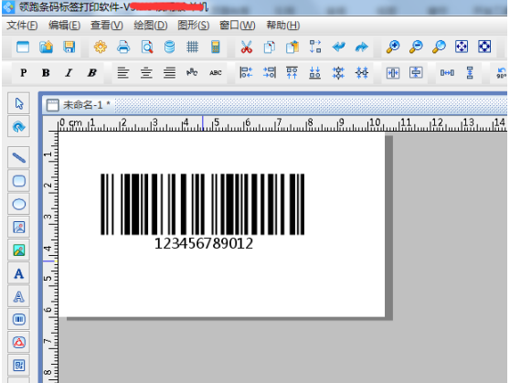Select the solid A text tool

19,273
